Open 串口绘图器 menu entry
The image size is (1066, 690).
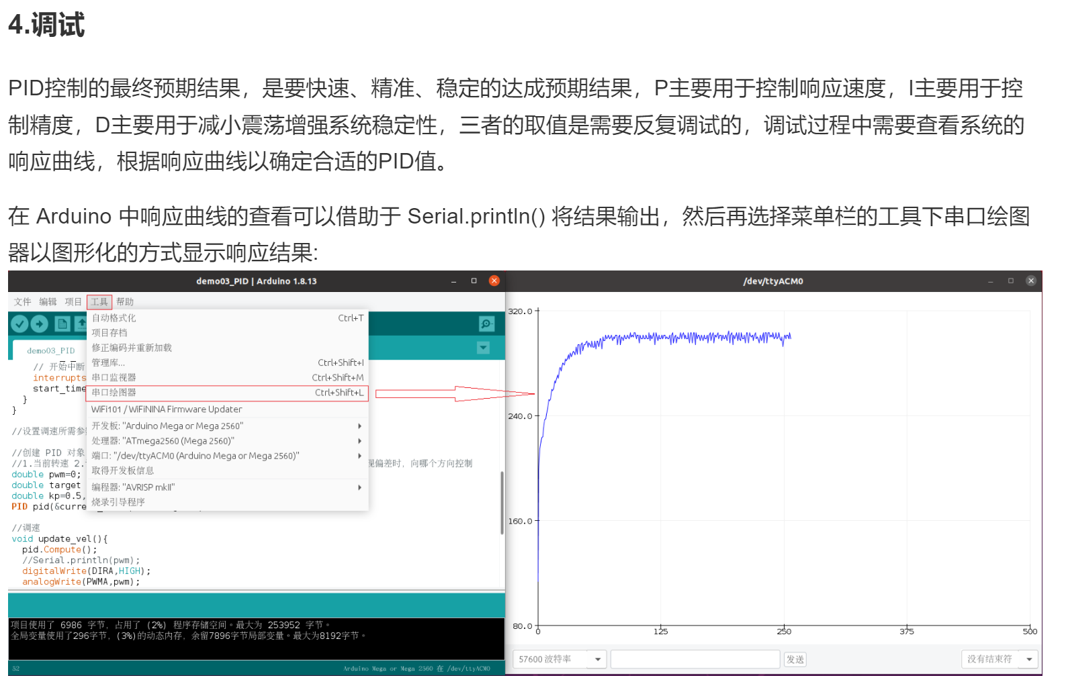click(x=228, y=393)
